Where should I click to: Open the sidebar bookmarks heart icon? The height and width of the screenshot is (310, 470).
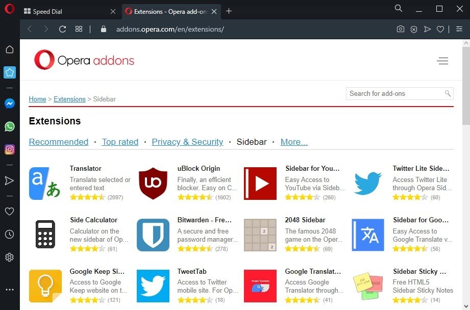tap(9, 211)
